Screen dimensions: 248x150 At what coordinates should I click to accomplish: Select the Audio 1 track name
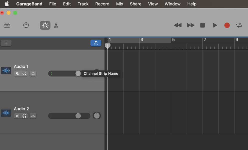click(21, 66)
